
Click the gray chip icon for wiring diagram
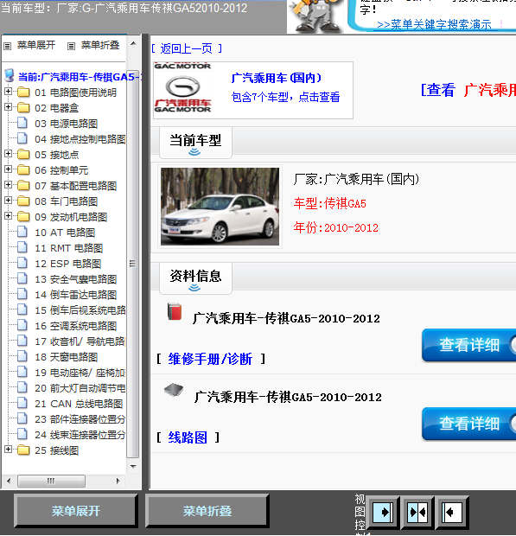[174, 390]
